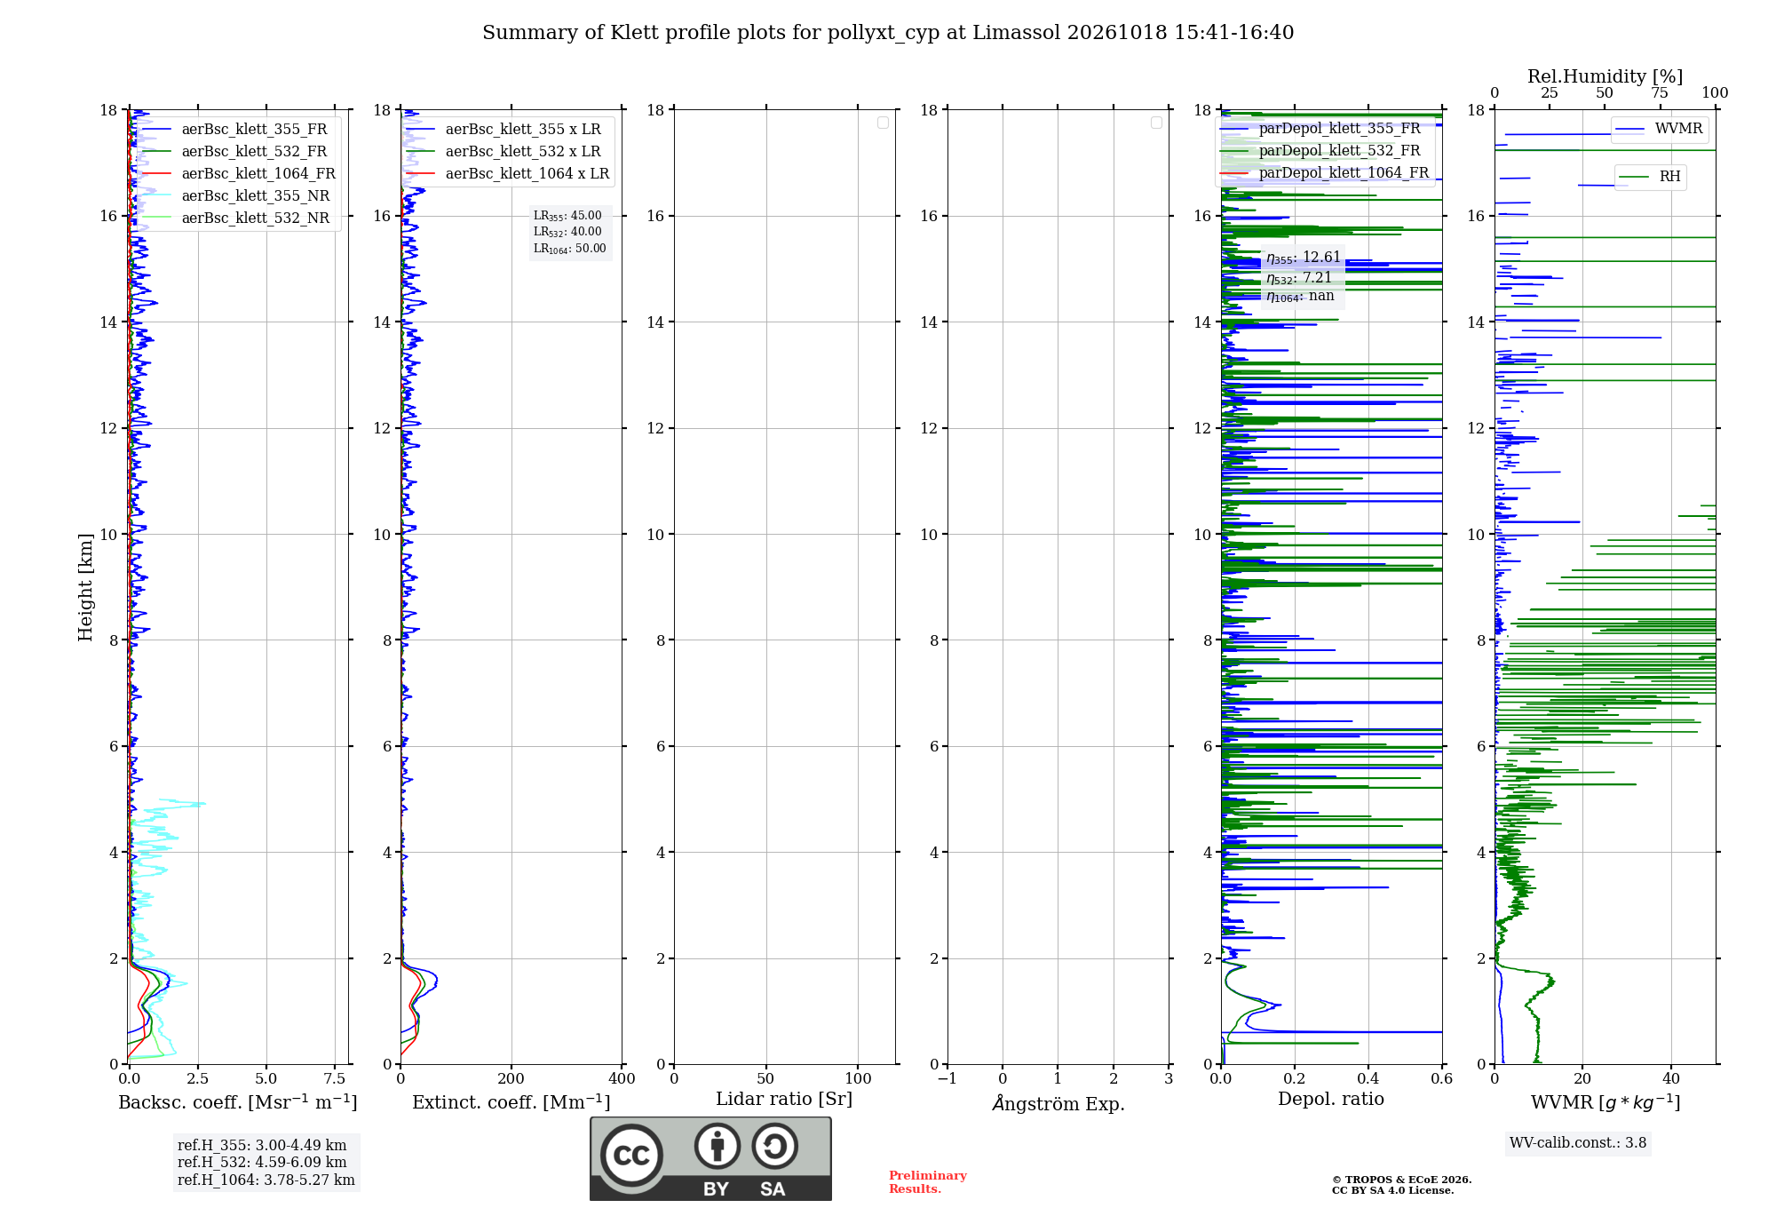Viewport: 1776px width, 1208px height.
Task: Click the LR355: 45.00 annotation
Action: coord(567,216)
